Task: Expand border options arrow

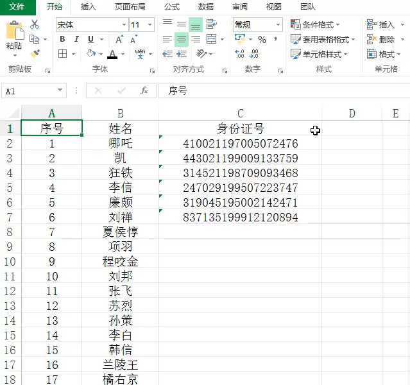Action: (74, 54)
